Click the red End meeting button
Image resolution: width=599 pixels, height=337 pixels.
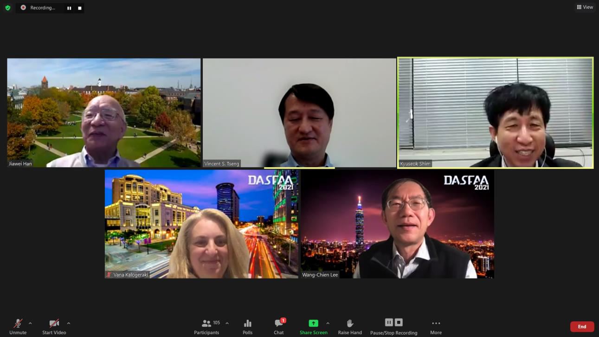pos(582,327)
